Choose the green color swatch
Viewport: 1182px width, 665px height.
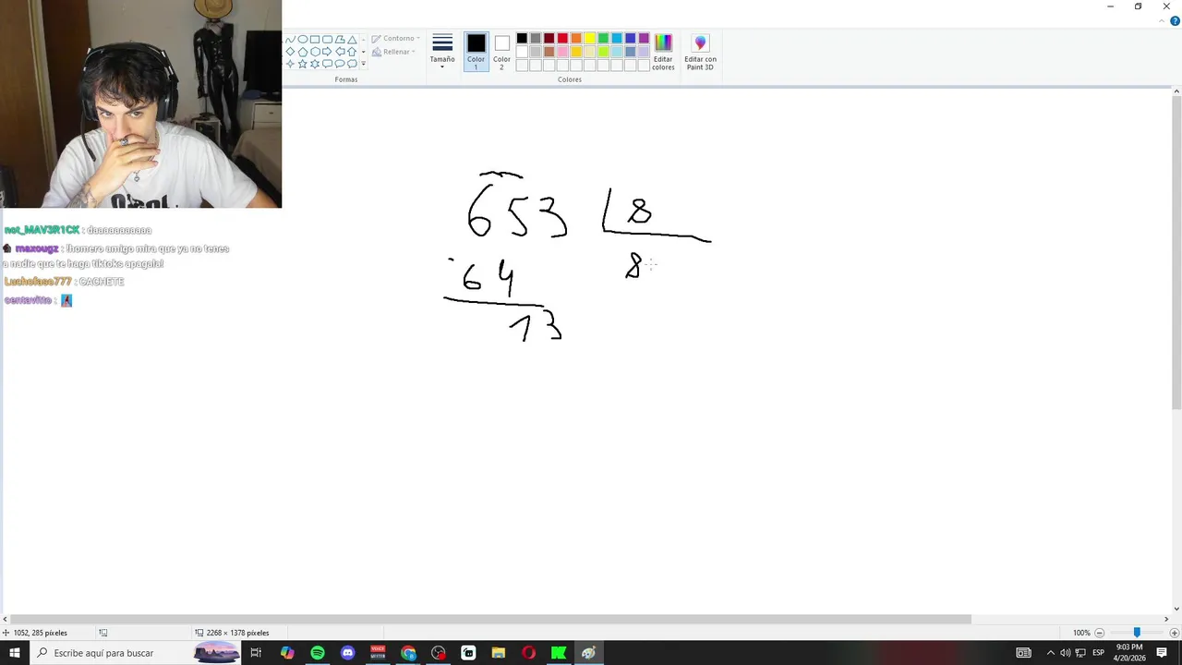pyautogui.click(x=603, y=39)
